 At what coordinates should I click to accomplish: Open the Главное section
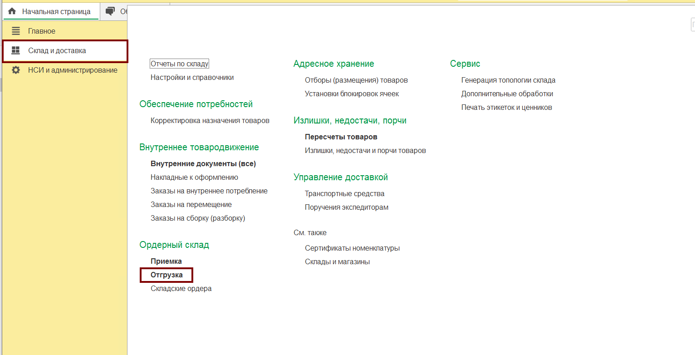[x=64, y=31]
